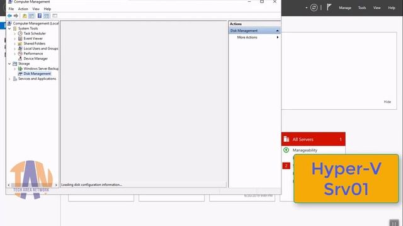403x226 pixels.
Task: Click the All Servers tile icon
Action: [x=287, y=139]
